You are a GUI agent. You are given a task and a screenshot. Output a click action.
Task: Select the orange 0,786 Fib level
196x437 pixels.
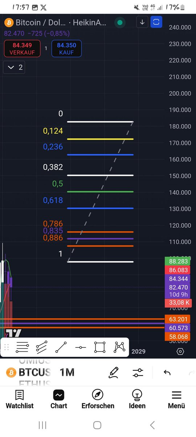pyautogui.click(x=100, y=232)
